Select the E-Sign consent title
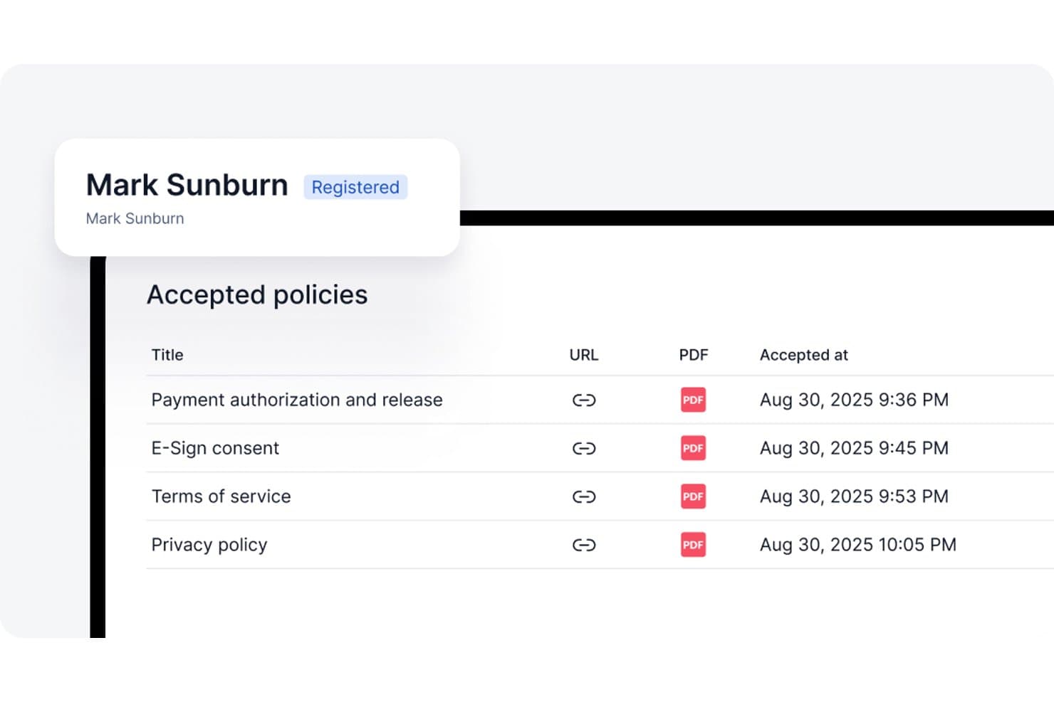Screen dimensions: 1054x702 pyautogui.click(x=215, y=449)
